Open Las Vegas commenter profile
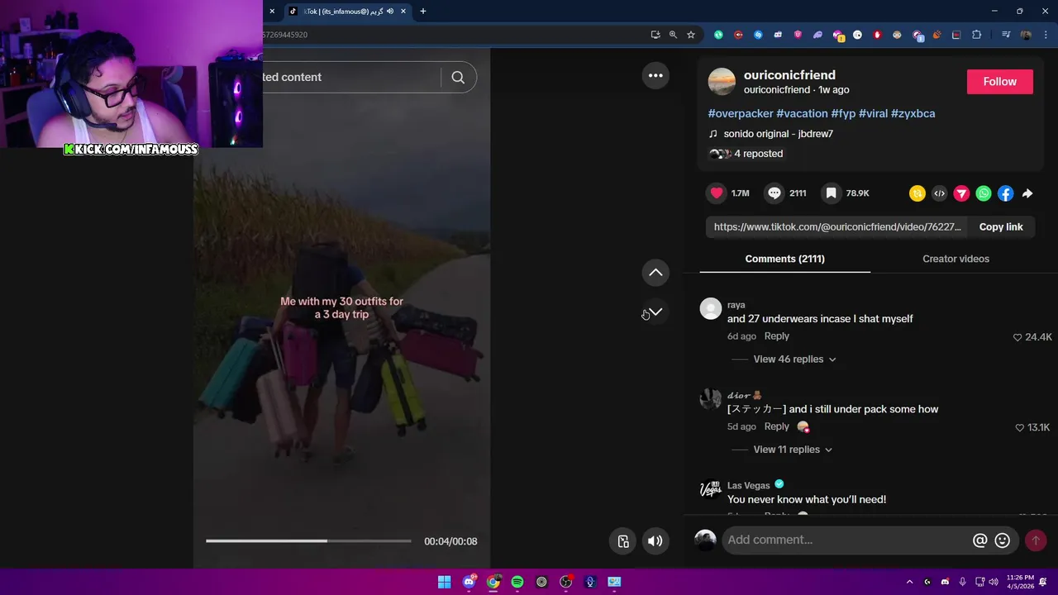The image size is (1058, 595). (x=748, y=485)
